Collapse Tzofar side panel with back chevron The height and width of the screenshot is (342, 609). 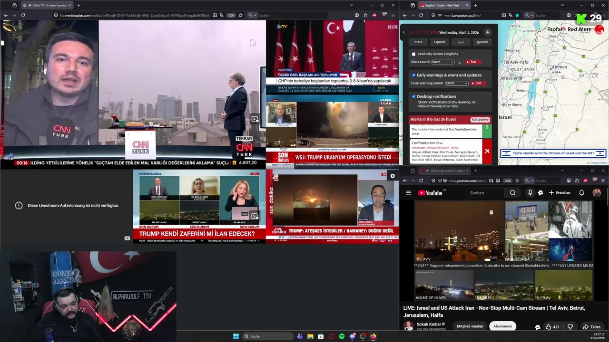click(404, 32)
